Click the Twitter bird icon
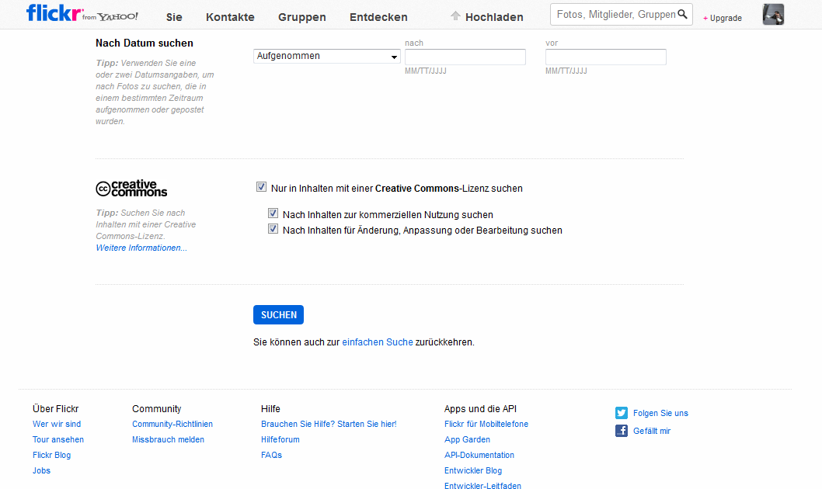The height and width of the screenshot is (489, 822). (622, 413)
